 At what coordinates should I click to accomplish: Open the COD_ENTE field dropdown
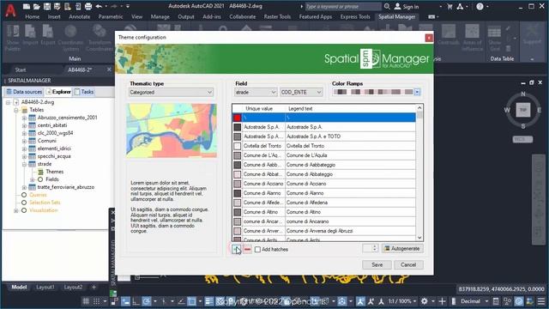point(301,92)
